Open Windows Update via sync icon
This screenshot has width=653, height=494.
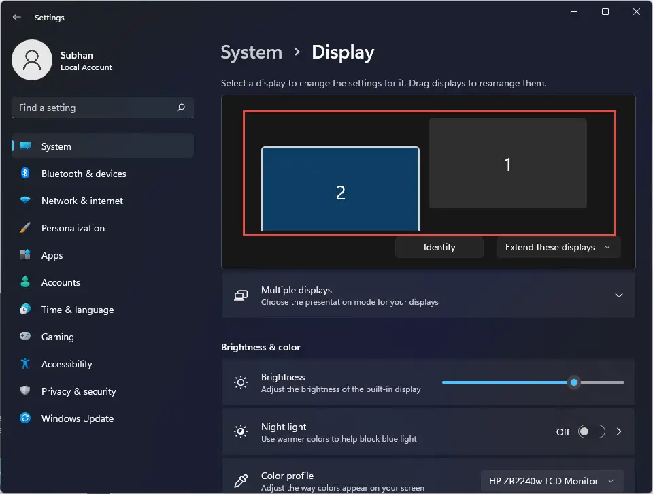pyautogui.click(x=25, y=418)
